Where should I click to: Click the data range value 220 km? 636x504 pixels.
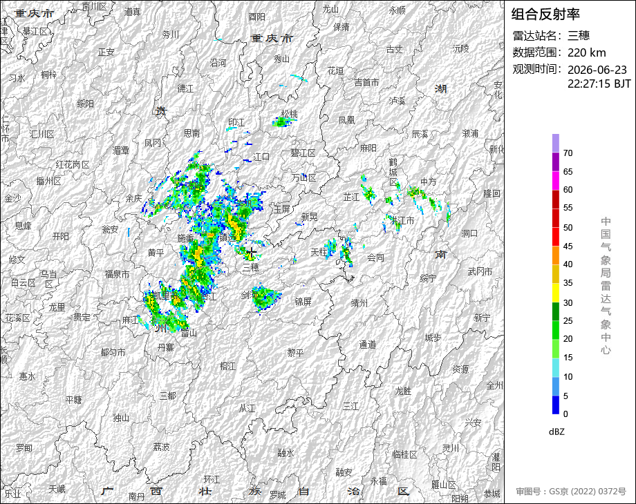click(586, 52)
